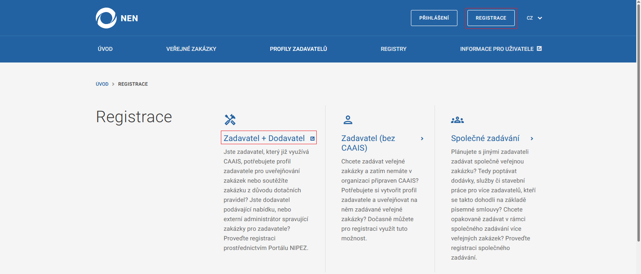Click the crossed tools icon above Zadavatel + Dodavatel

pos(230,119)
